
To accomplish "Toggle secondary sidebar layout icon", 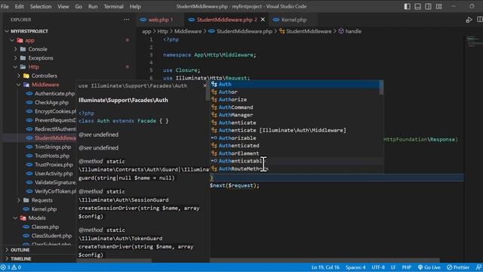I will (428, 7).
